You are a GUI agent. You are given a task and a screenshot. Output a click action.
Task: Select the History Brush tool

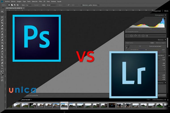point(2,37)
